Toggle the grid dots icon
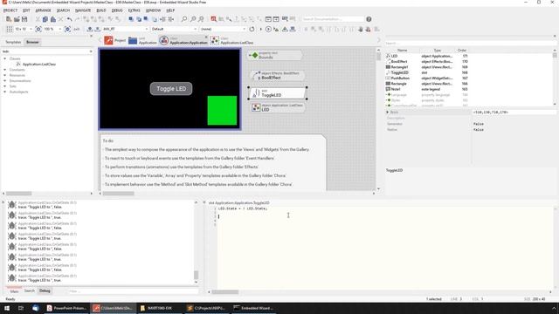Viewport: 559px width, 314px height. pyautogui.click(x=10, y=29)
